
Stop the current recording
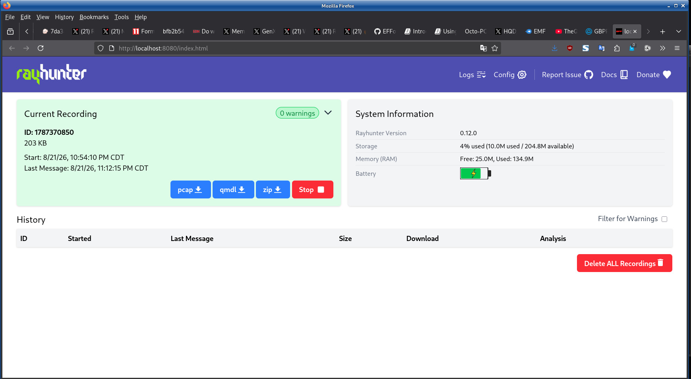pos(312,190)
